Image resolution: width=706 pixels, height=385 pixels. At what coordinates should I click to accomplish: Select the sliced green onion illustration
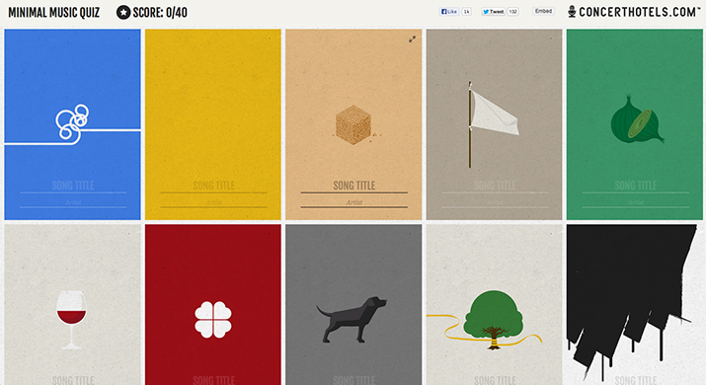coord(637,119)
